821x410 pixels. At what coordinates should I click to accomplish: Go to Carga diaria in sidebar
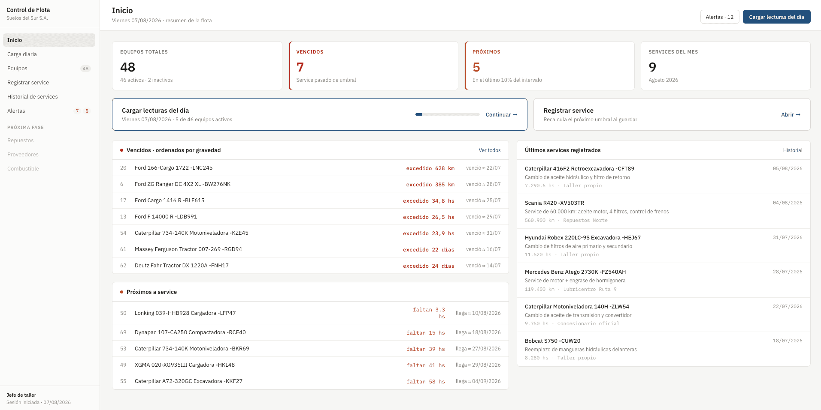click(x=49, y=54)
